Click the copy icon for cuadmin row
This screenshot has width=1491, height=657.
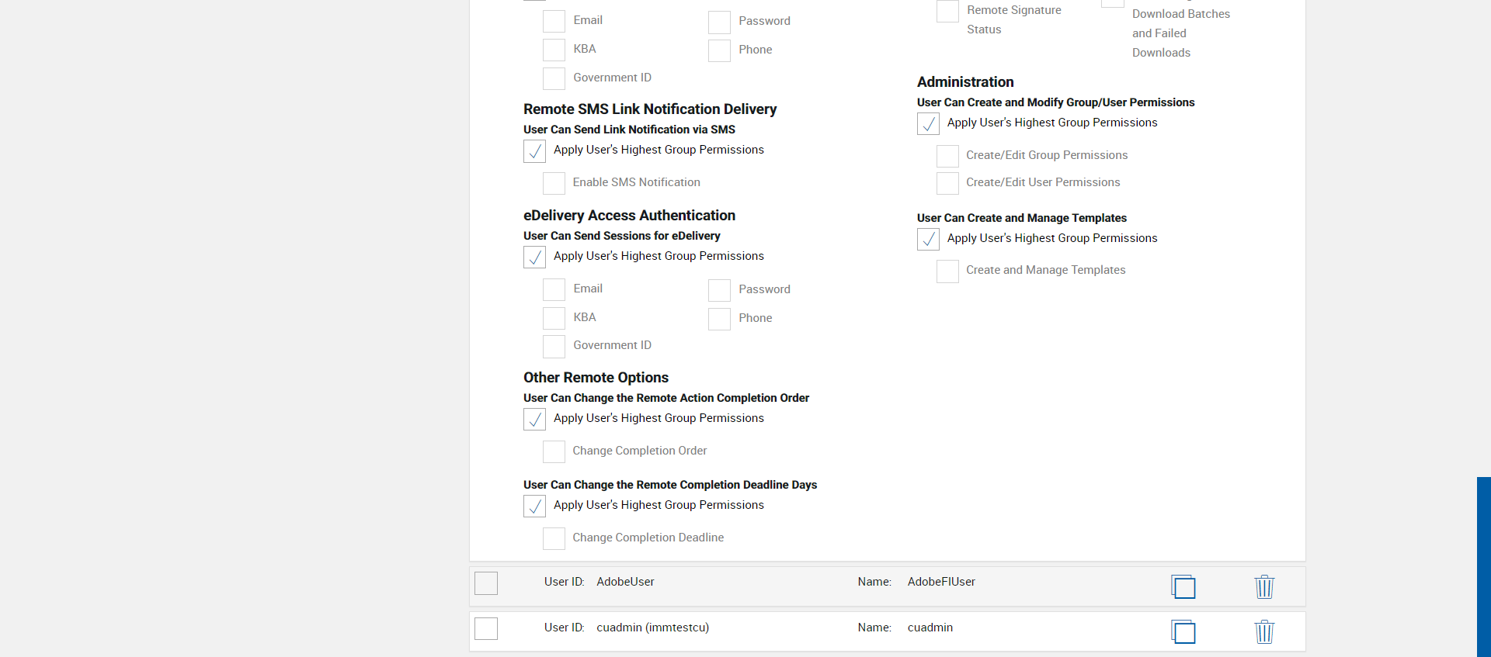(x=1183, y=632)
